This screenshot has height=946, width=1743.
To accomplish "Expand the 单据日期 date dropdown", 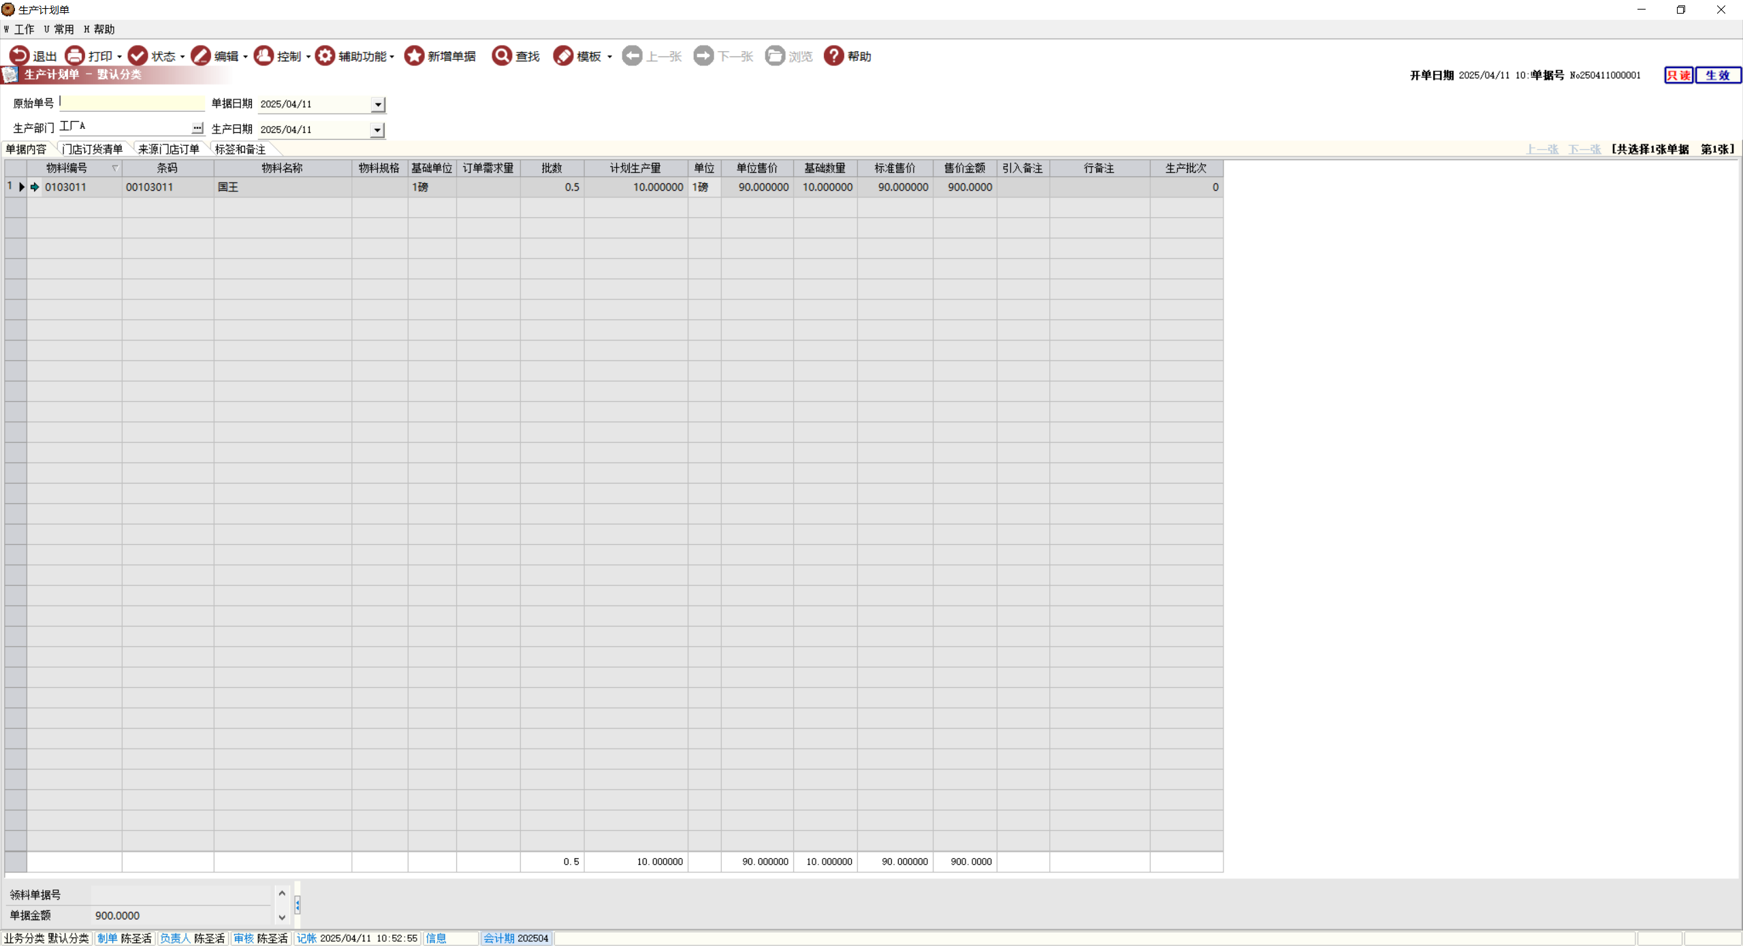I will pos(378,104).
